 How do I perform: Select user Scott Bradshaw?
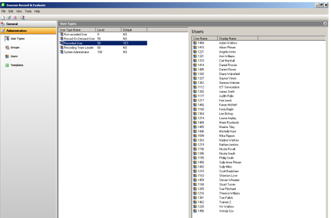[x=229, y=171]
